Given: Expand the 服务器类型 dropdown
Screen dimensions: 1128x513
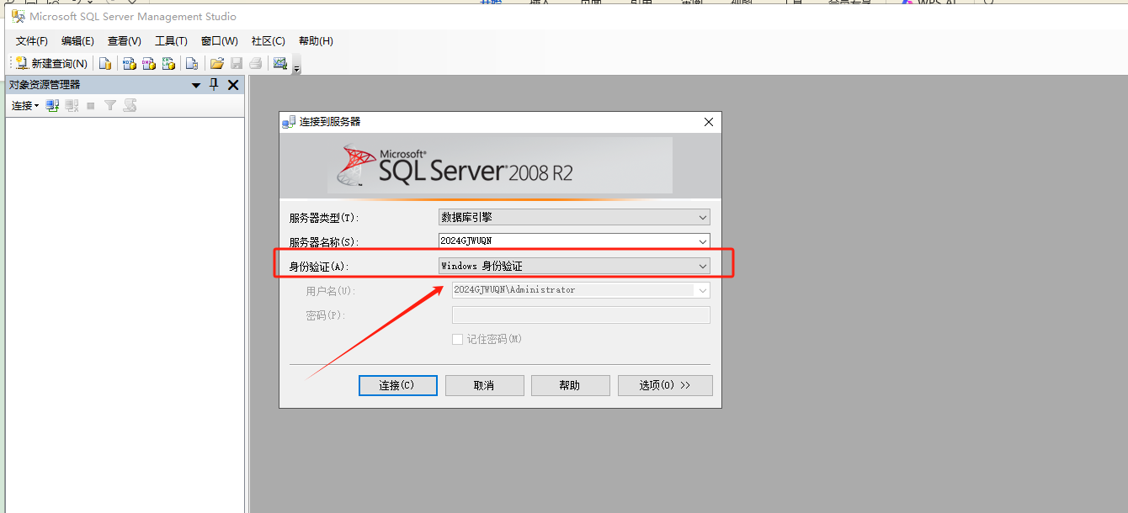Looking at the screenshot, I should pos(703,217).
